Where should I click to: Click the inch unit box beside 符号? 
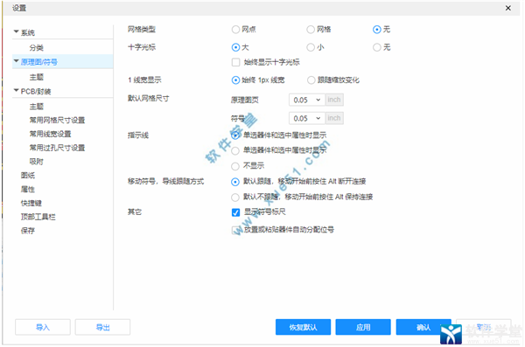pyautogui.click(x=334, y=118)
